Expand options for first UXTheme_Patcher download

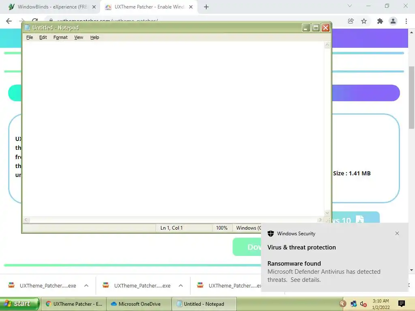point(86,285)
